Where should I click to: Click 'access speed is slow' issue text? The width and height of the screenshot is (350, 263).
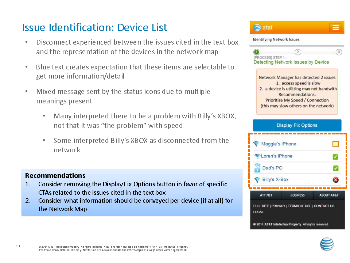(301, 83)
